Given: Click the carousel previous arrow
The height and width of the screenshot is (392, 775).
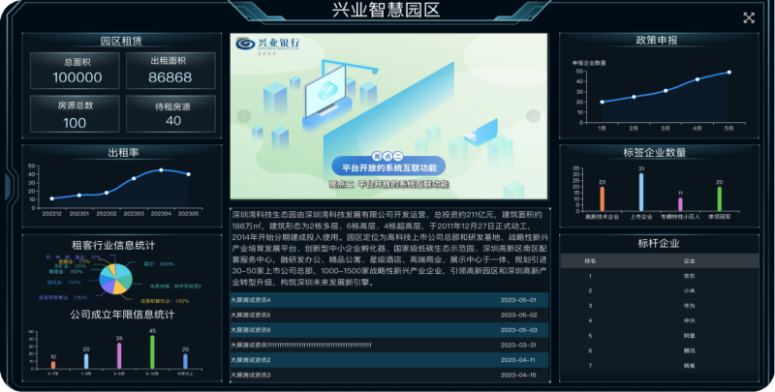Looking at the screenshot, I should 244,116.
